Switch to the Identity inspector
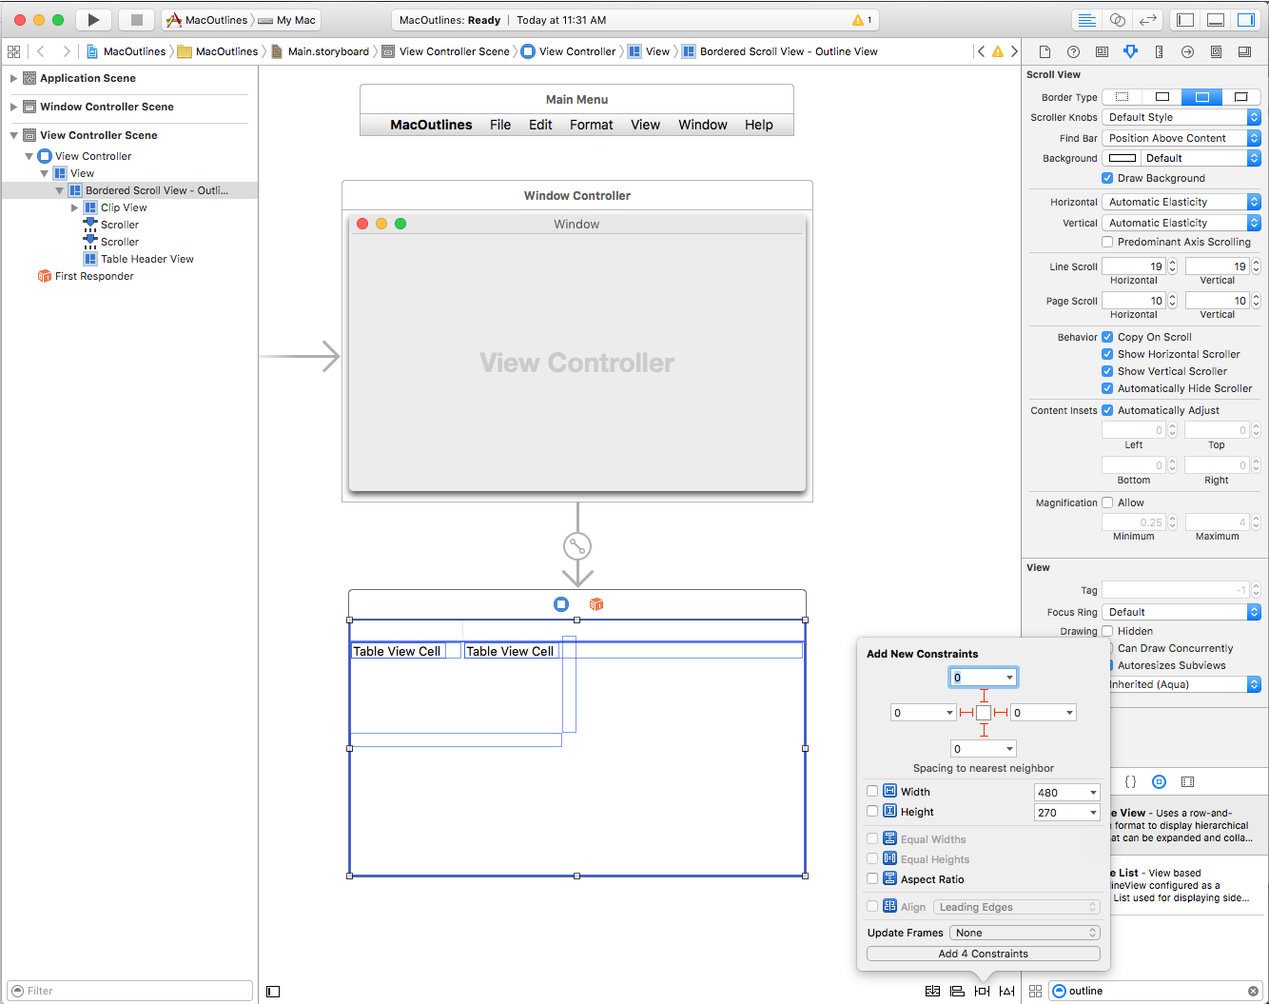 1103,51
